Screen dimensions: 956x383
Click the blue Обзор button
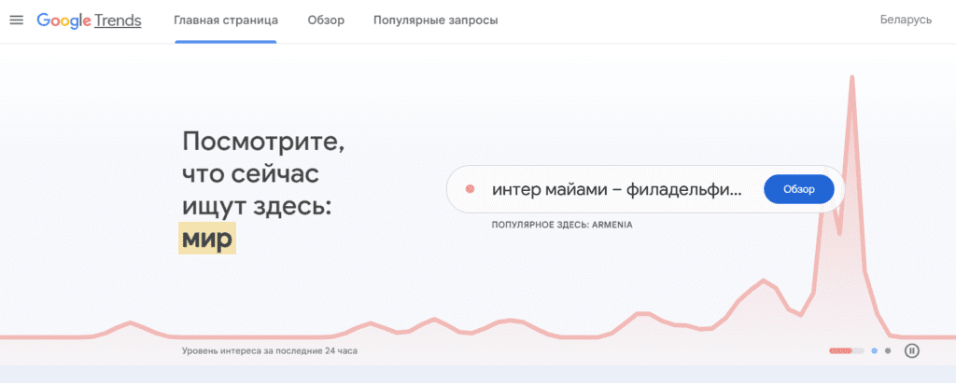[x=799, y=189]
